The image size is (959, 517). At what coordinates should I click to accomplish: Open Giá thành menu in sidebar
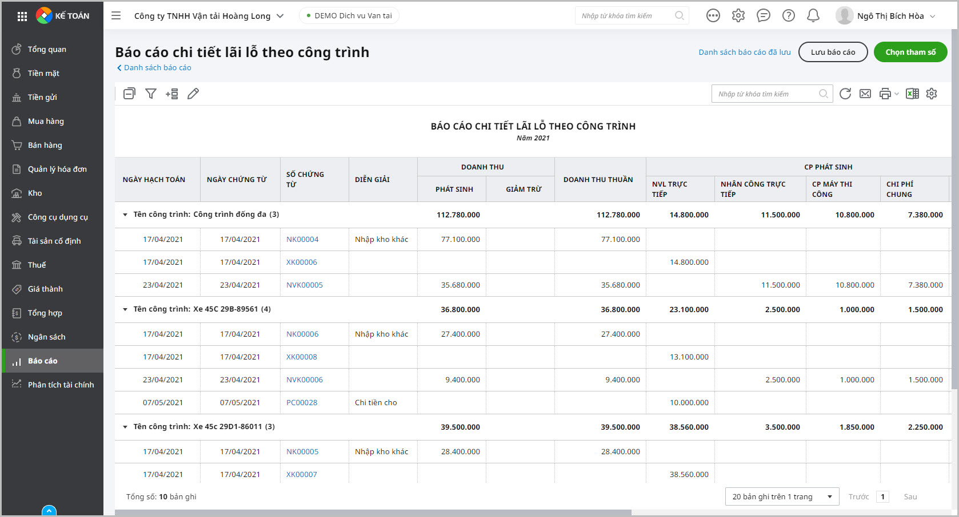[x=45, y=289]
